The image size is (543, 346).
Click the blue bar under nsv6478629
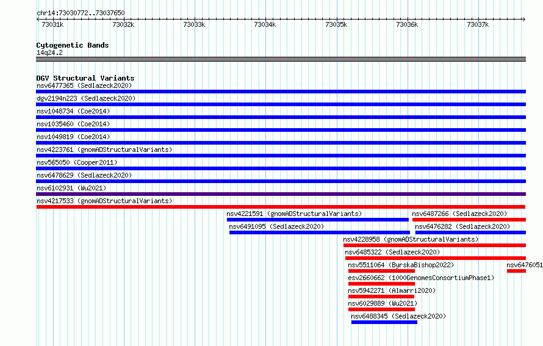pyautogui.click(x=281, y=181)
